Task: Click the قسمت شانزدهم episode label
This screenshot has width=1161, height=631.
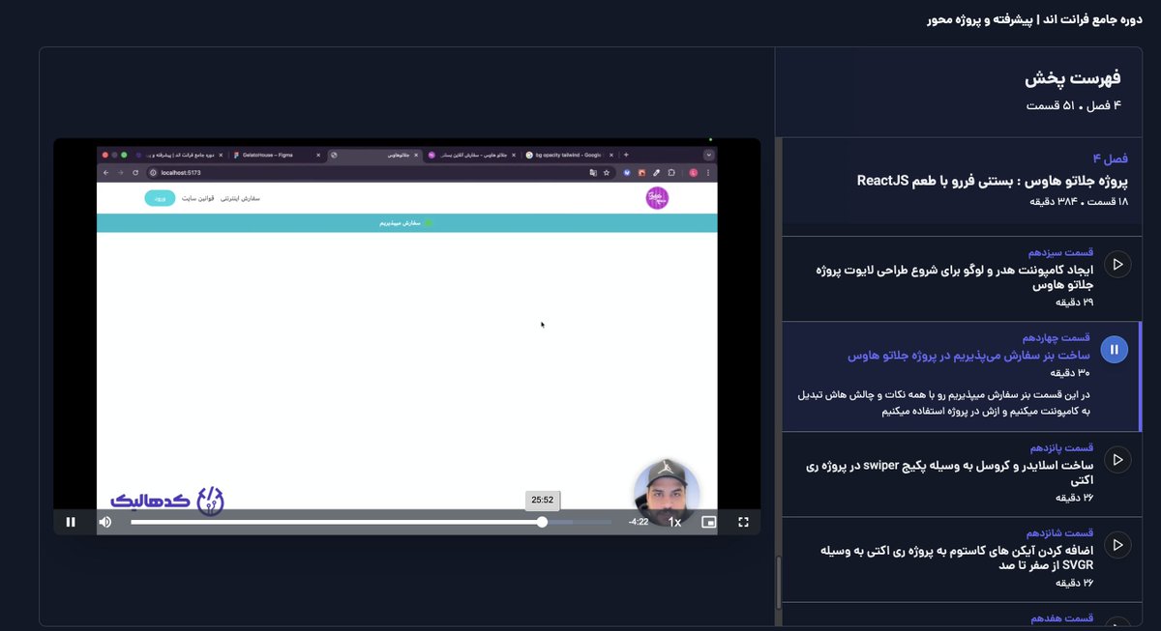Action: point(1061,533)
